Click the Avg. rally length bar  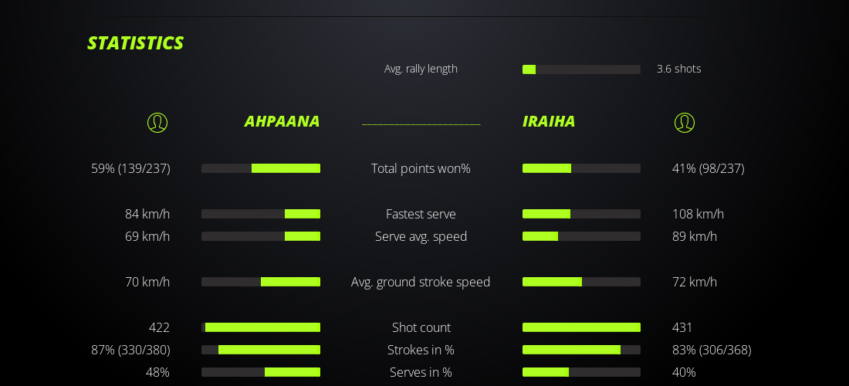[581, 69]
